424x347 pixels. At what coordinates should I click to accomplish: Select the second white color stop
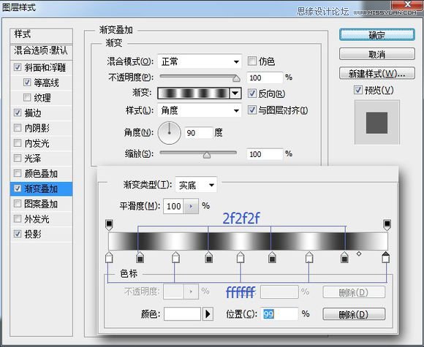175,257
